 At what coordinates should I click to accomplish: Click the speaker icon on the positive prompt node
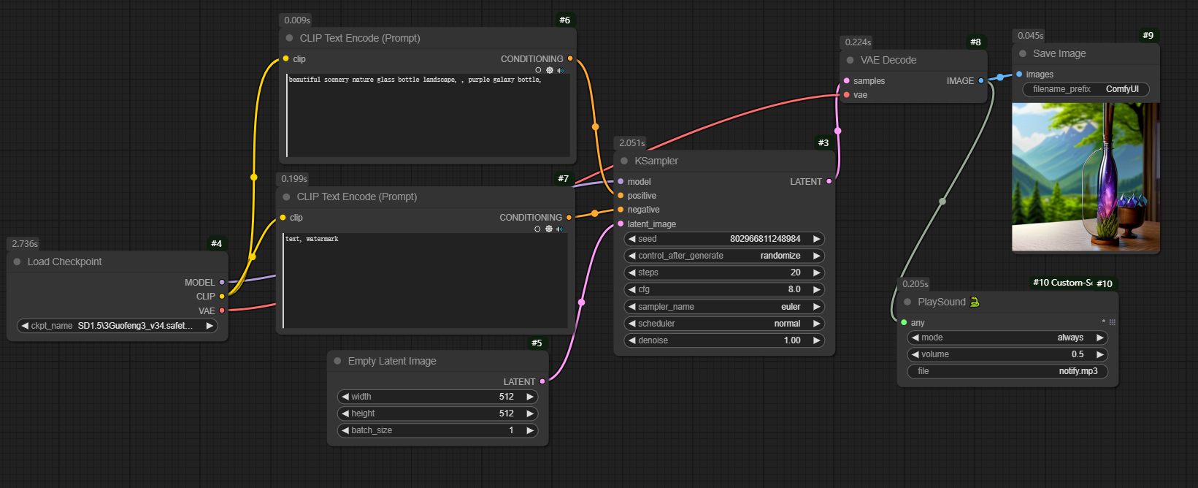pos(561,71)
